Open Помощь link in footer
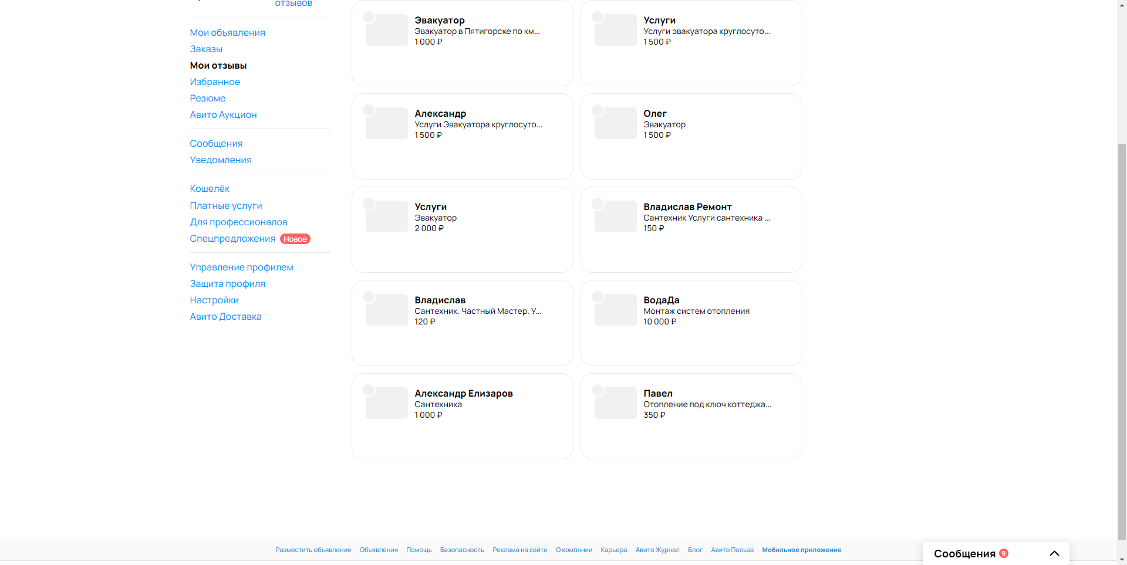Screen dimensions: 1127x565 coord(419,550)
